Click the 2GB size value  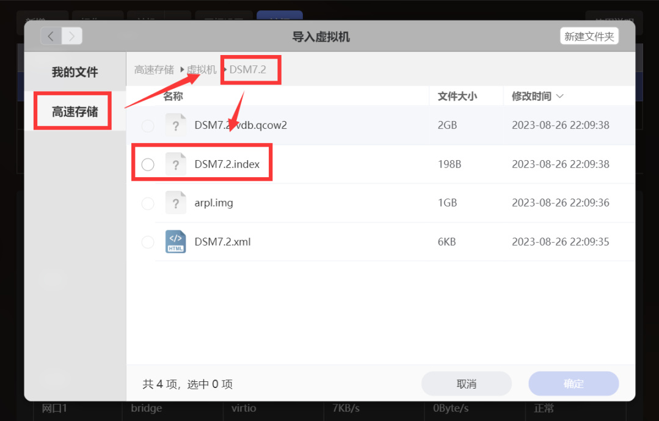(x=447, y=125)
